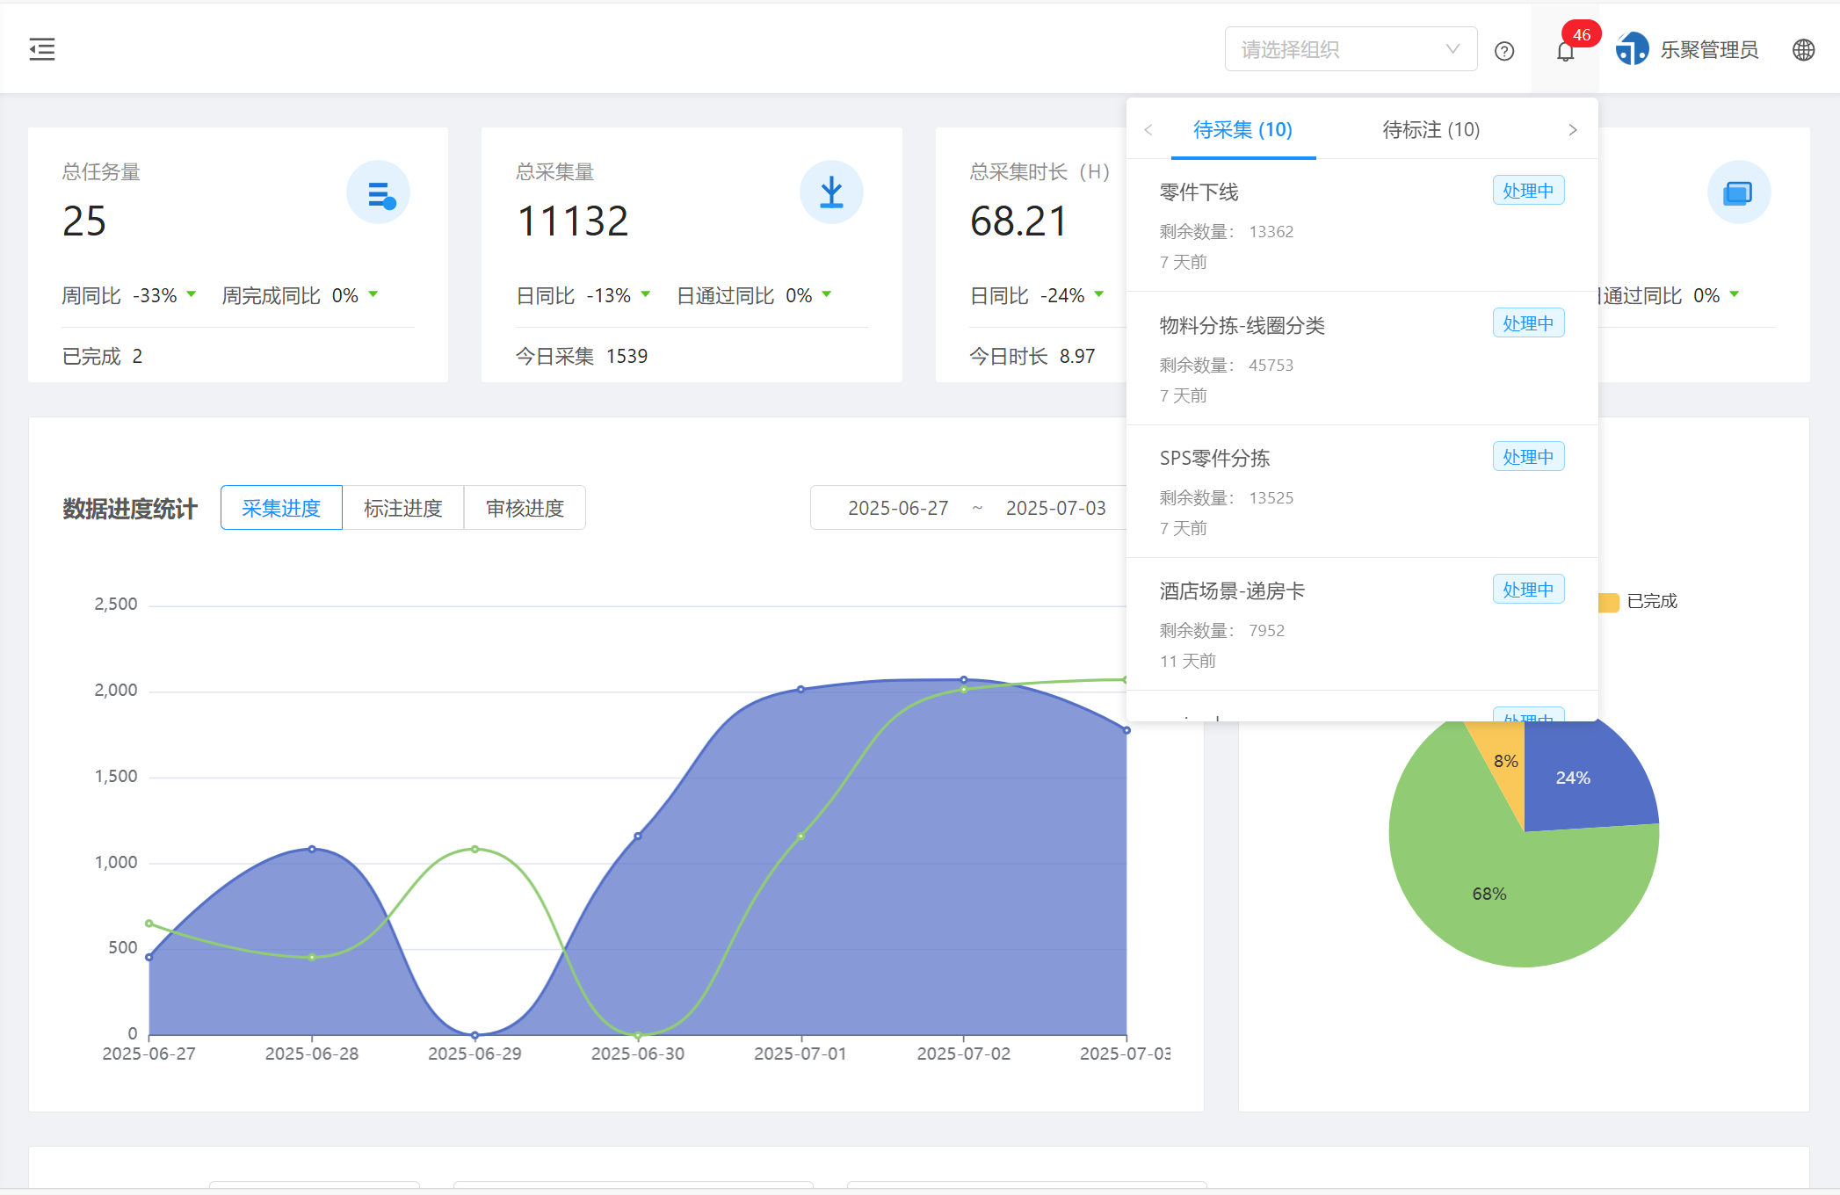Image resolution: width=1840 pixels, height=1195 pixels.
Task: Switch to the 待标注 (10) tab
Action: pyautogui.click(x=1431, y=130)
